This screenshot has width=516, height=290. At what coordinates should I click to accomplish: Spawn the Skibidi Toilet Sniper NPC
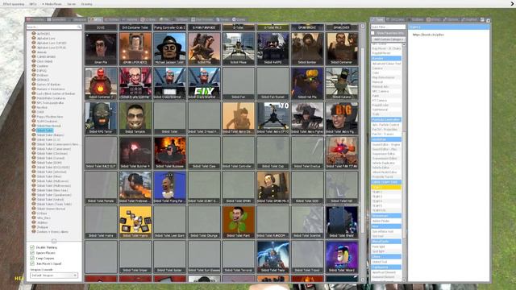coord(135,257)
